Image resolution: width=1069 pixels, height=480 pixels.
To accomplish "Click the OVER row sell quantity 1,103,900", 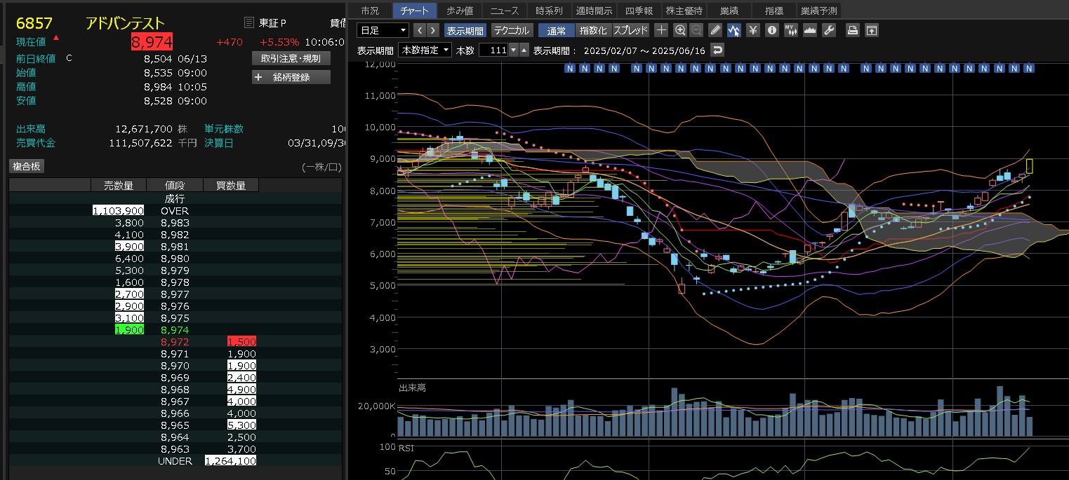I will click(118, 211).
